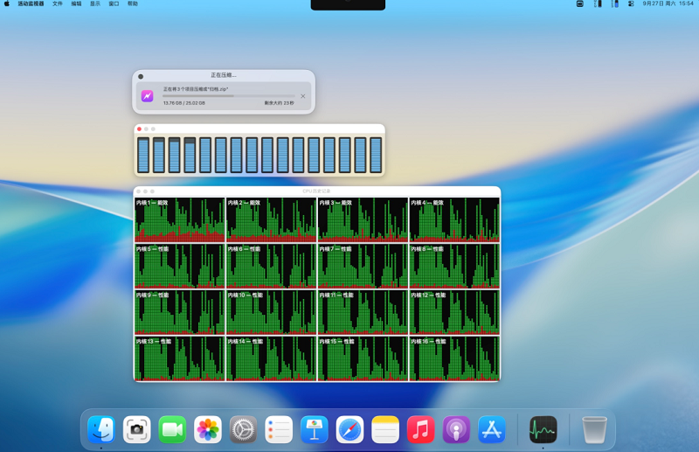Image resolution: width=699 pixels, height=452 pixels.
Task: Open App Store from the Dock
Action: coord(492,429)
